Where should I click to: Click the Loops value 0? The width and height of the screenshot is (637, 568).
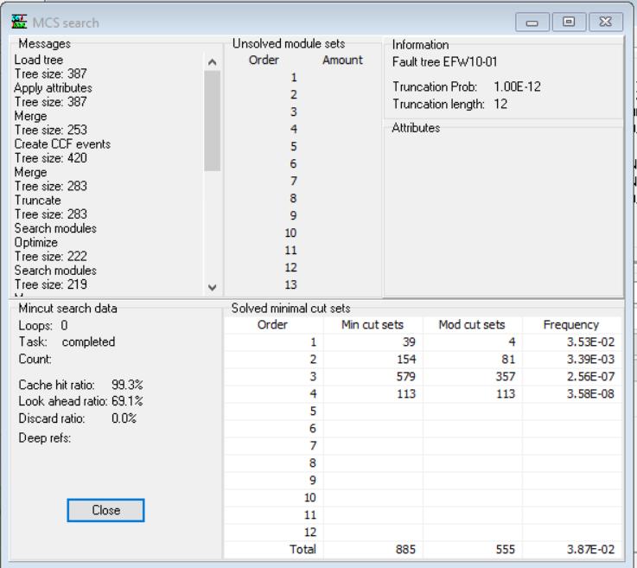[64, 325]
